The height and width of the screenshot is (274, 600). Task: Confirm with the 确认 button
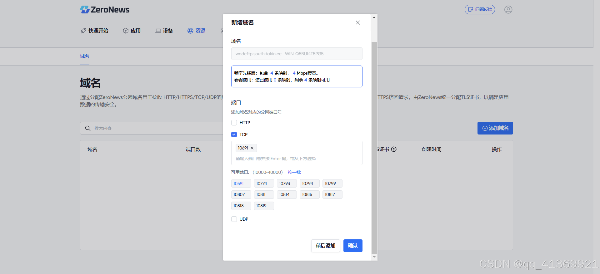coord(353,246)
